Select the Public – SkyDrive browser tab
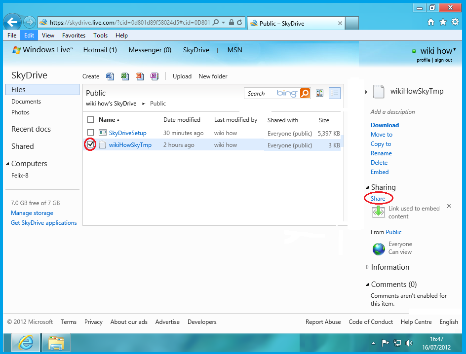This screenshot has width=466, height=354. pyautogui.click(x=296, y=23)
